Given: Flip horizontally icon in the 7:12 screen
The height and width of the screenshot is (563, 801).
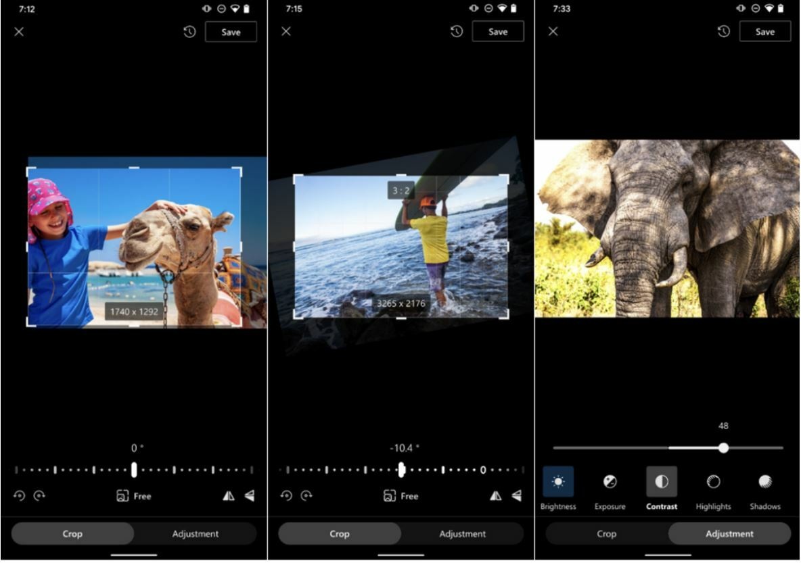Looking at the screenshot, I should pos(229,495).
